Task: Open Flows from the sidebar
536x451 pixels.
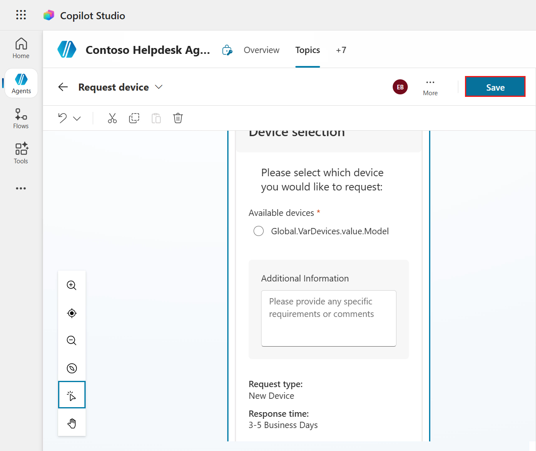Action: click(21, 119)
